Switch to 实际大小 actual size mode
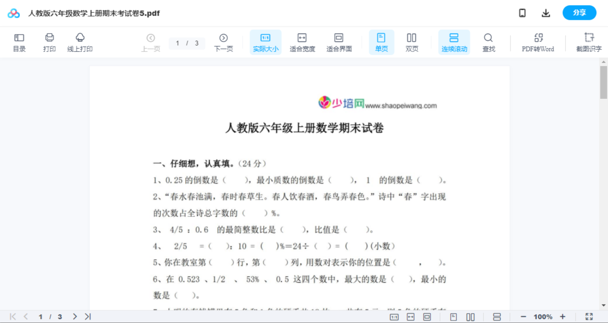 [x=265, y=42]
